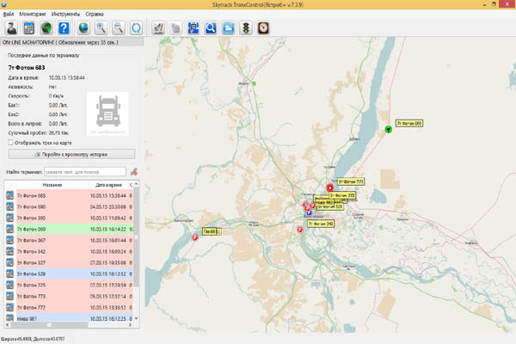516x344 pixels.
Task: Open the Файл menu
Action: (8, 15)
